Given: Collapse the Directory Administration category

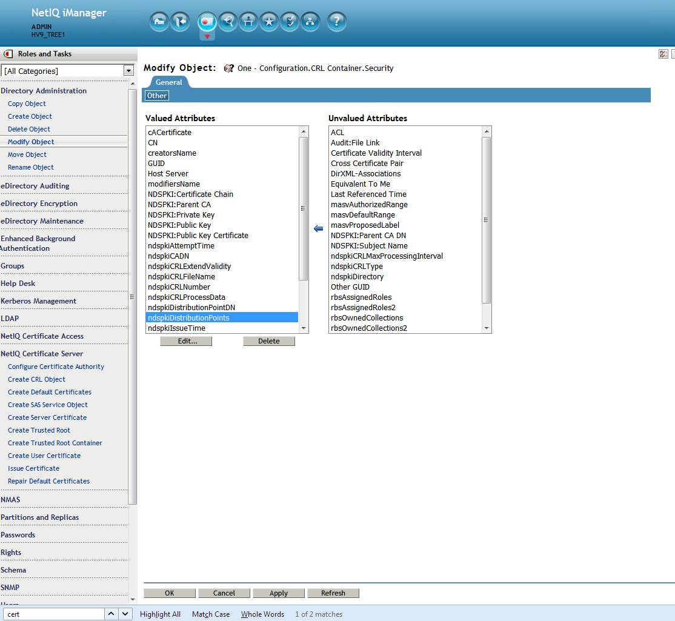Looking at the screenshot, I should 44,91.
